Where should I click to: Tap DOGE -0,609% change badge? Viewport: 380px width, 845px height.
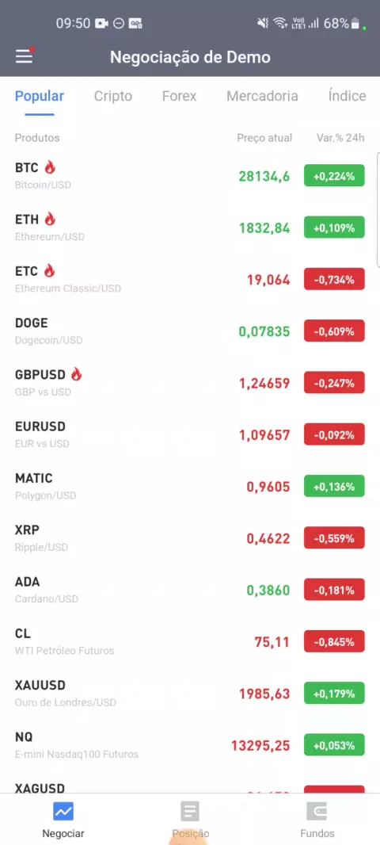(x=334, y=331)
